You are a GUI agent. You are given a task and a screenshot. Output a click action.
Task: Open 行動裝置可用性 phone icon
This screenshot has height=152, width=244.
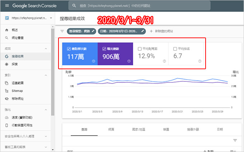click(7, 125)
